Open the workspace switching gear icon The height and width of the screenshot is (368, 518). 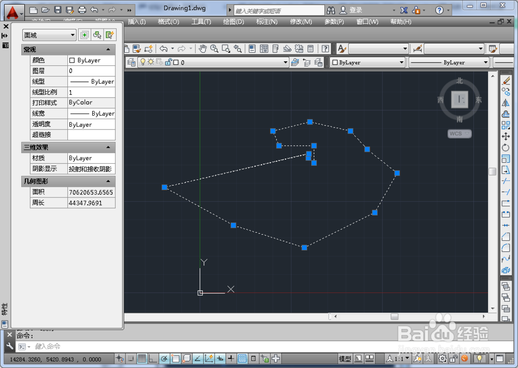point(442,359)
